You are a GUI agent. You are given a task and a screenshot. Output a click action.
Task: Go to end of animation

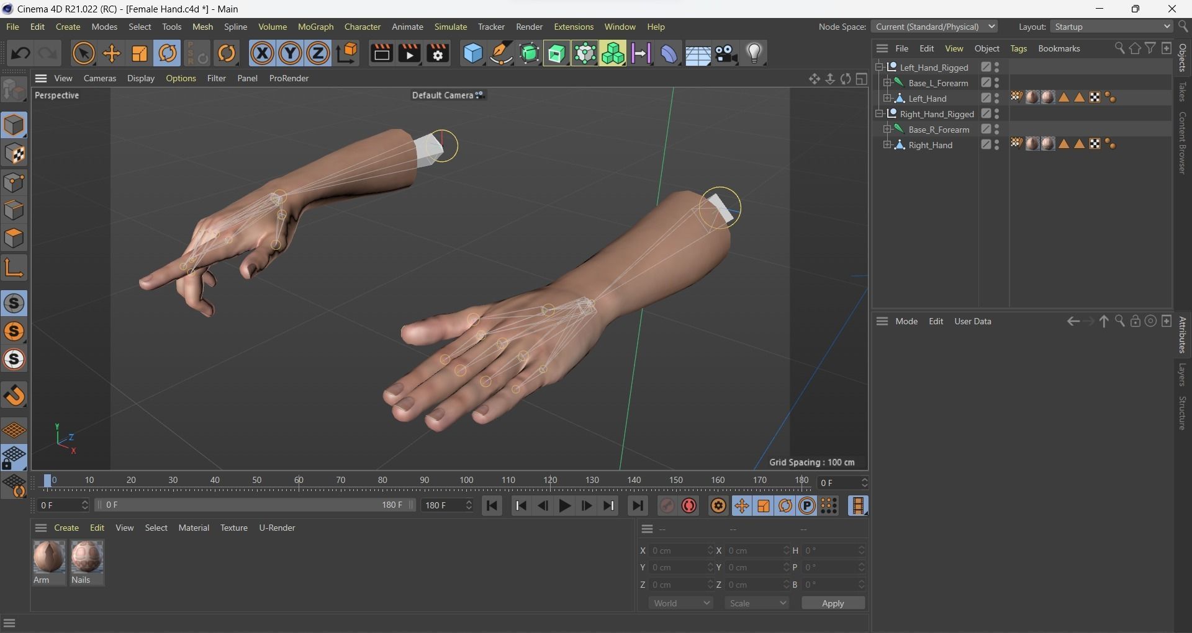[x=638, y=506]
